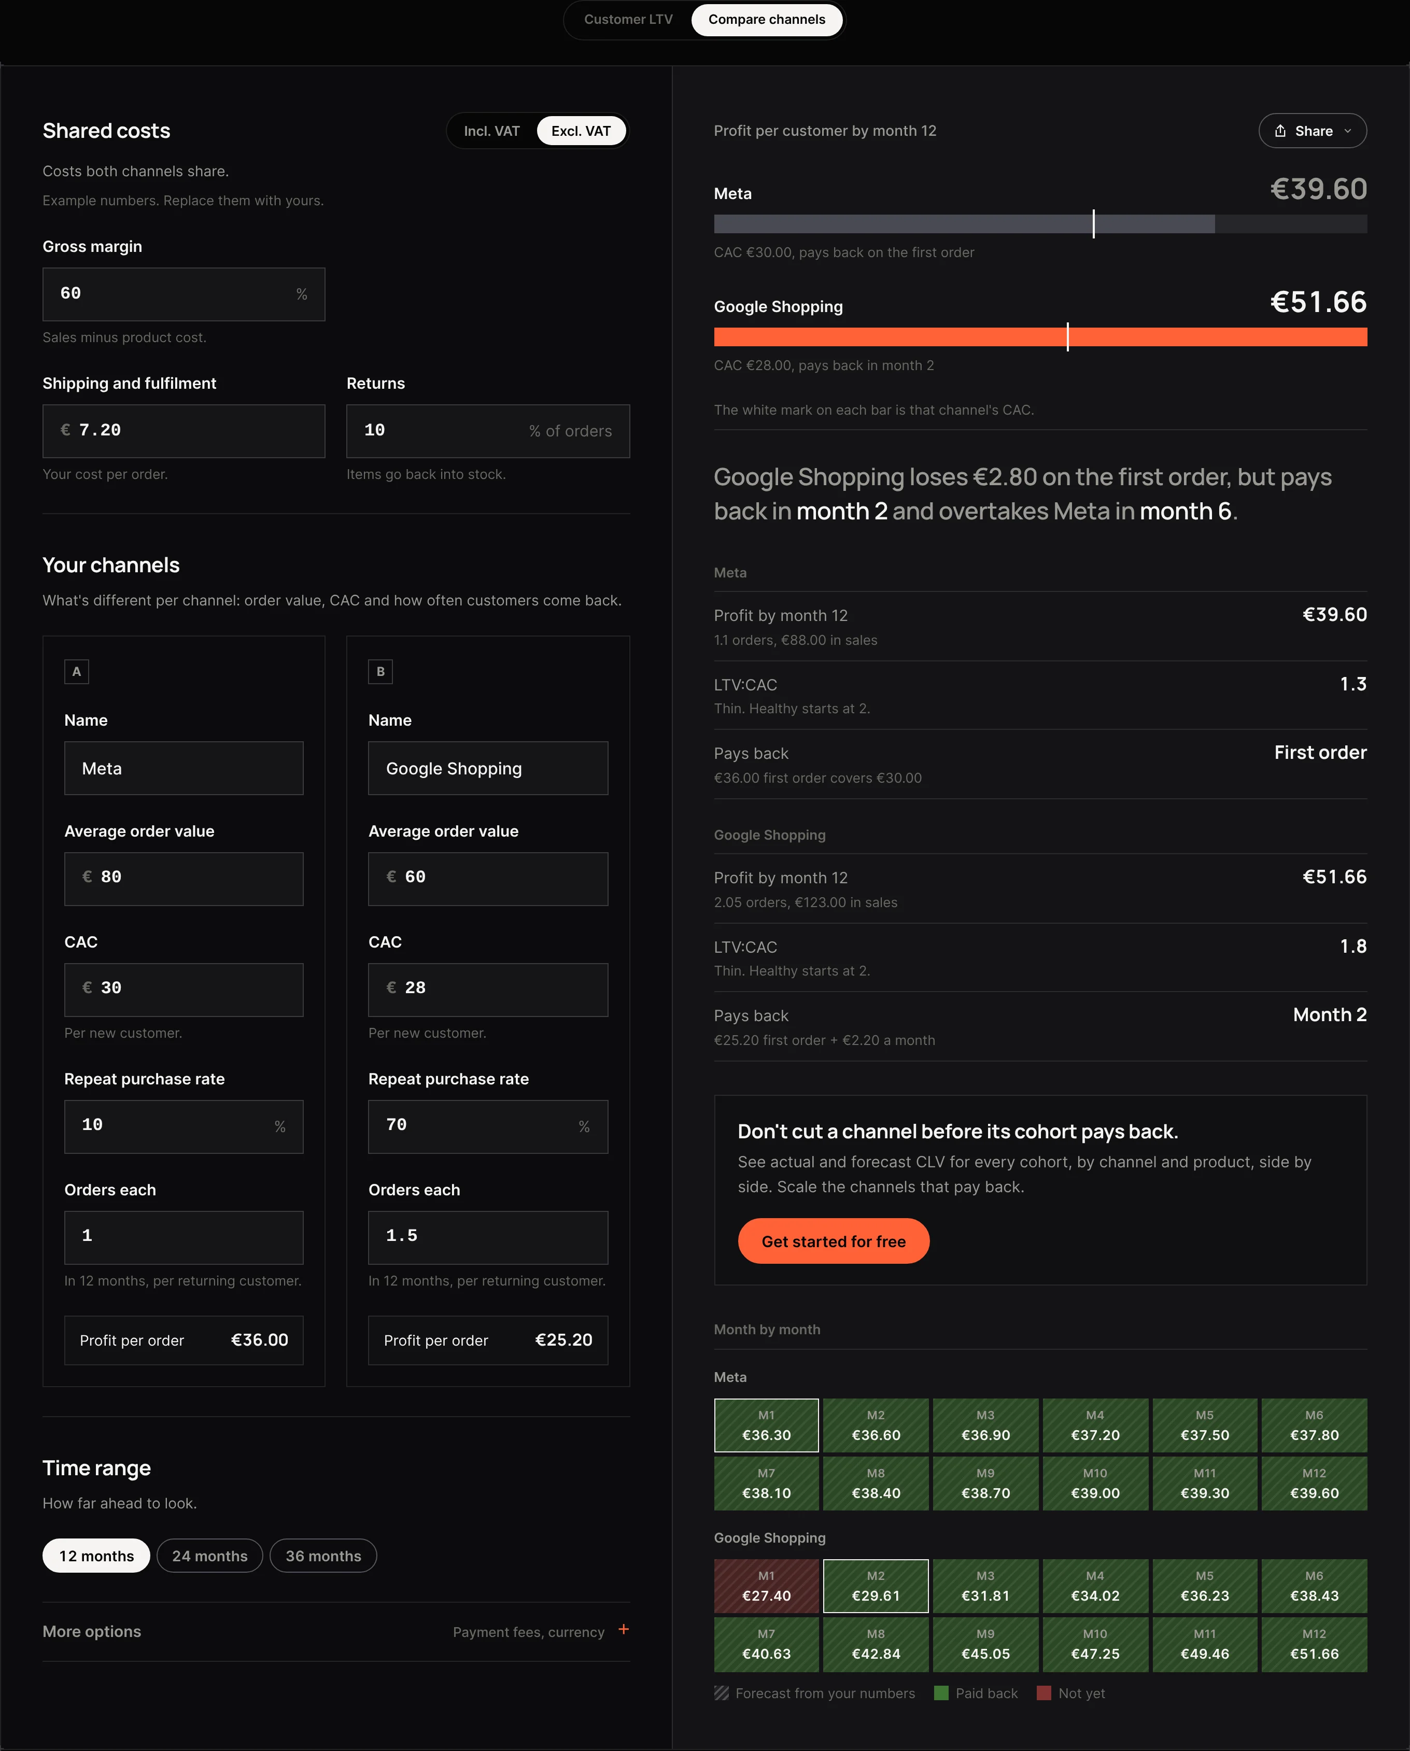Choose the 12 months time range
Viewport: 1410px width, 1751px height.
(96, 1555)
